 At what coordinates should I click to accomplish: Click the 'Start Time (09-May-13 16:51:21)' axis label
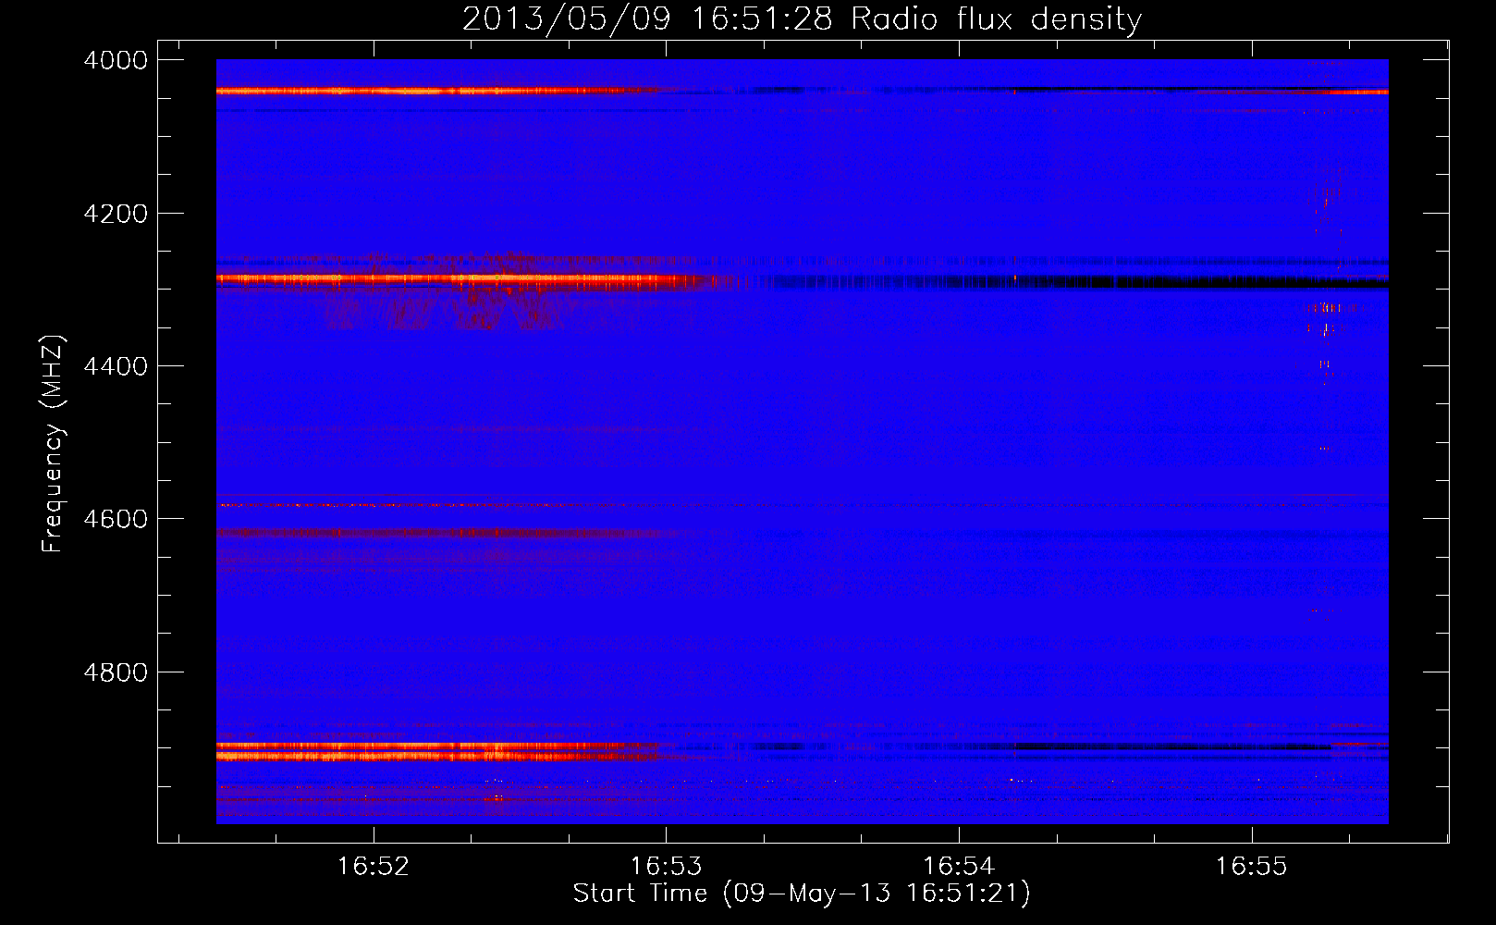(802, 894)
